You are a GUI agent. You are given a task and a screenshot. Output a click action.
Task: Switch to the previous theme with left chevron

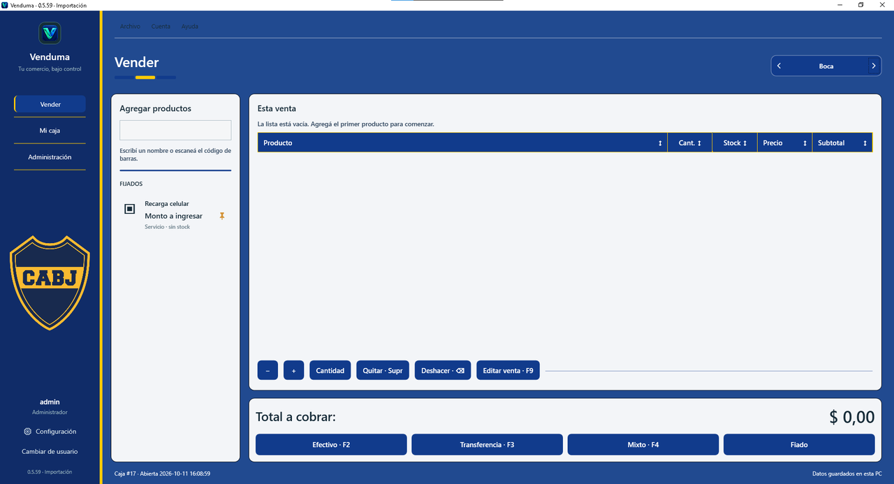tap(779, 66)
